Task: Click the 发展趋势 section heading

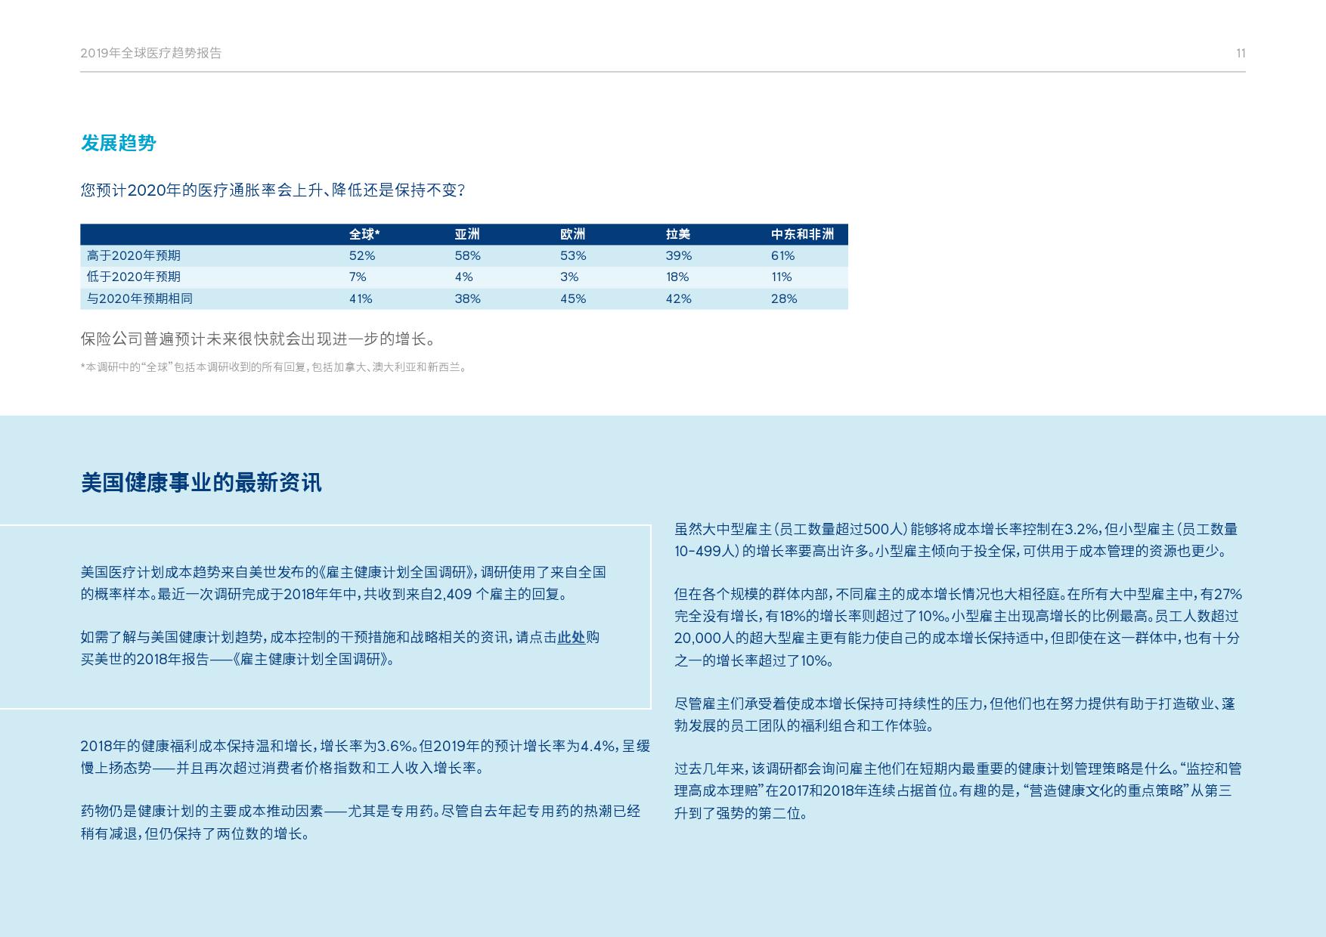Action: 118,143
